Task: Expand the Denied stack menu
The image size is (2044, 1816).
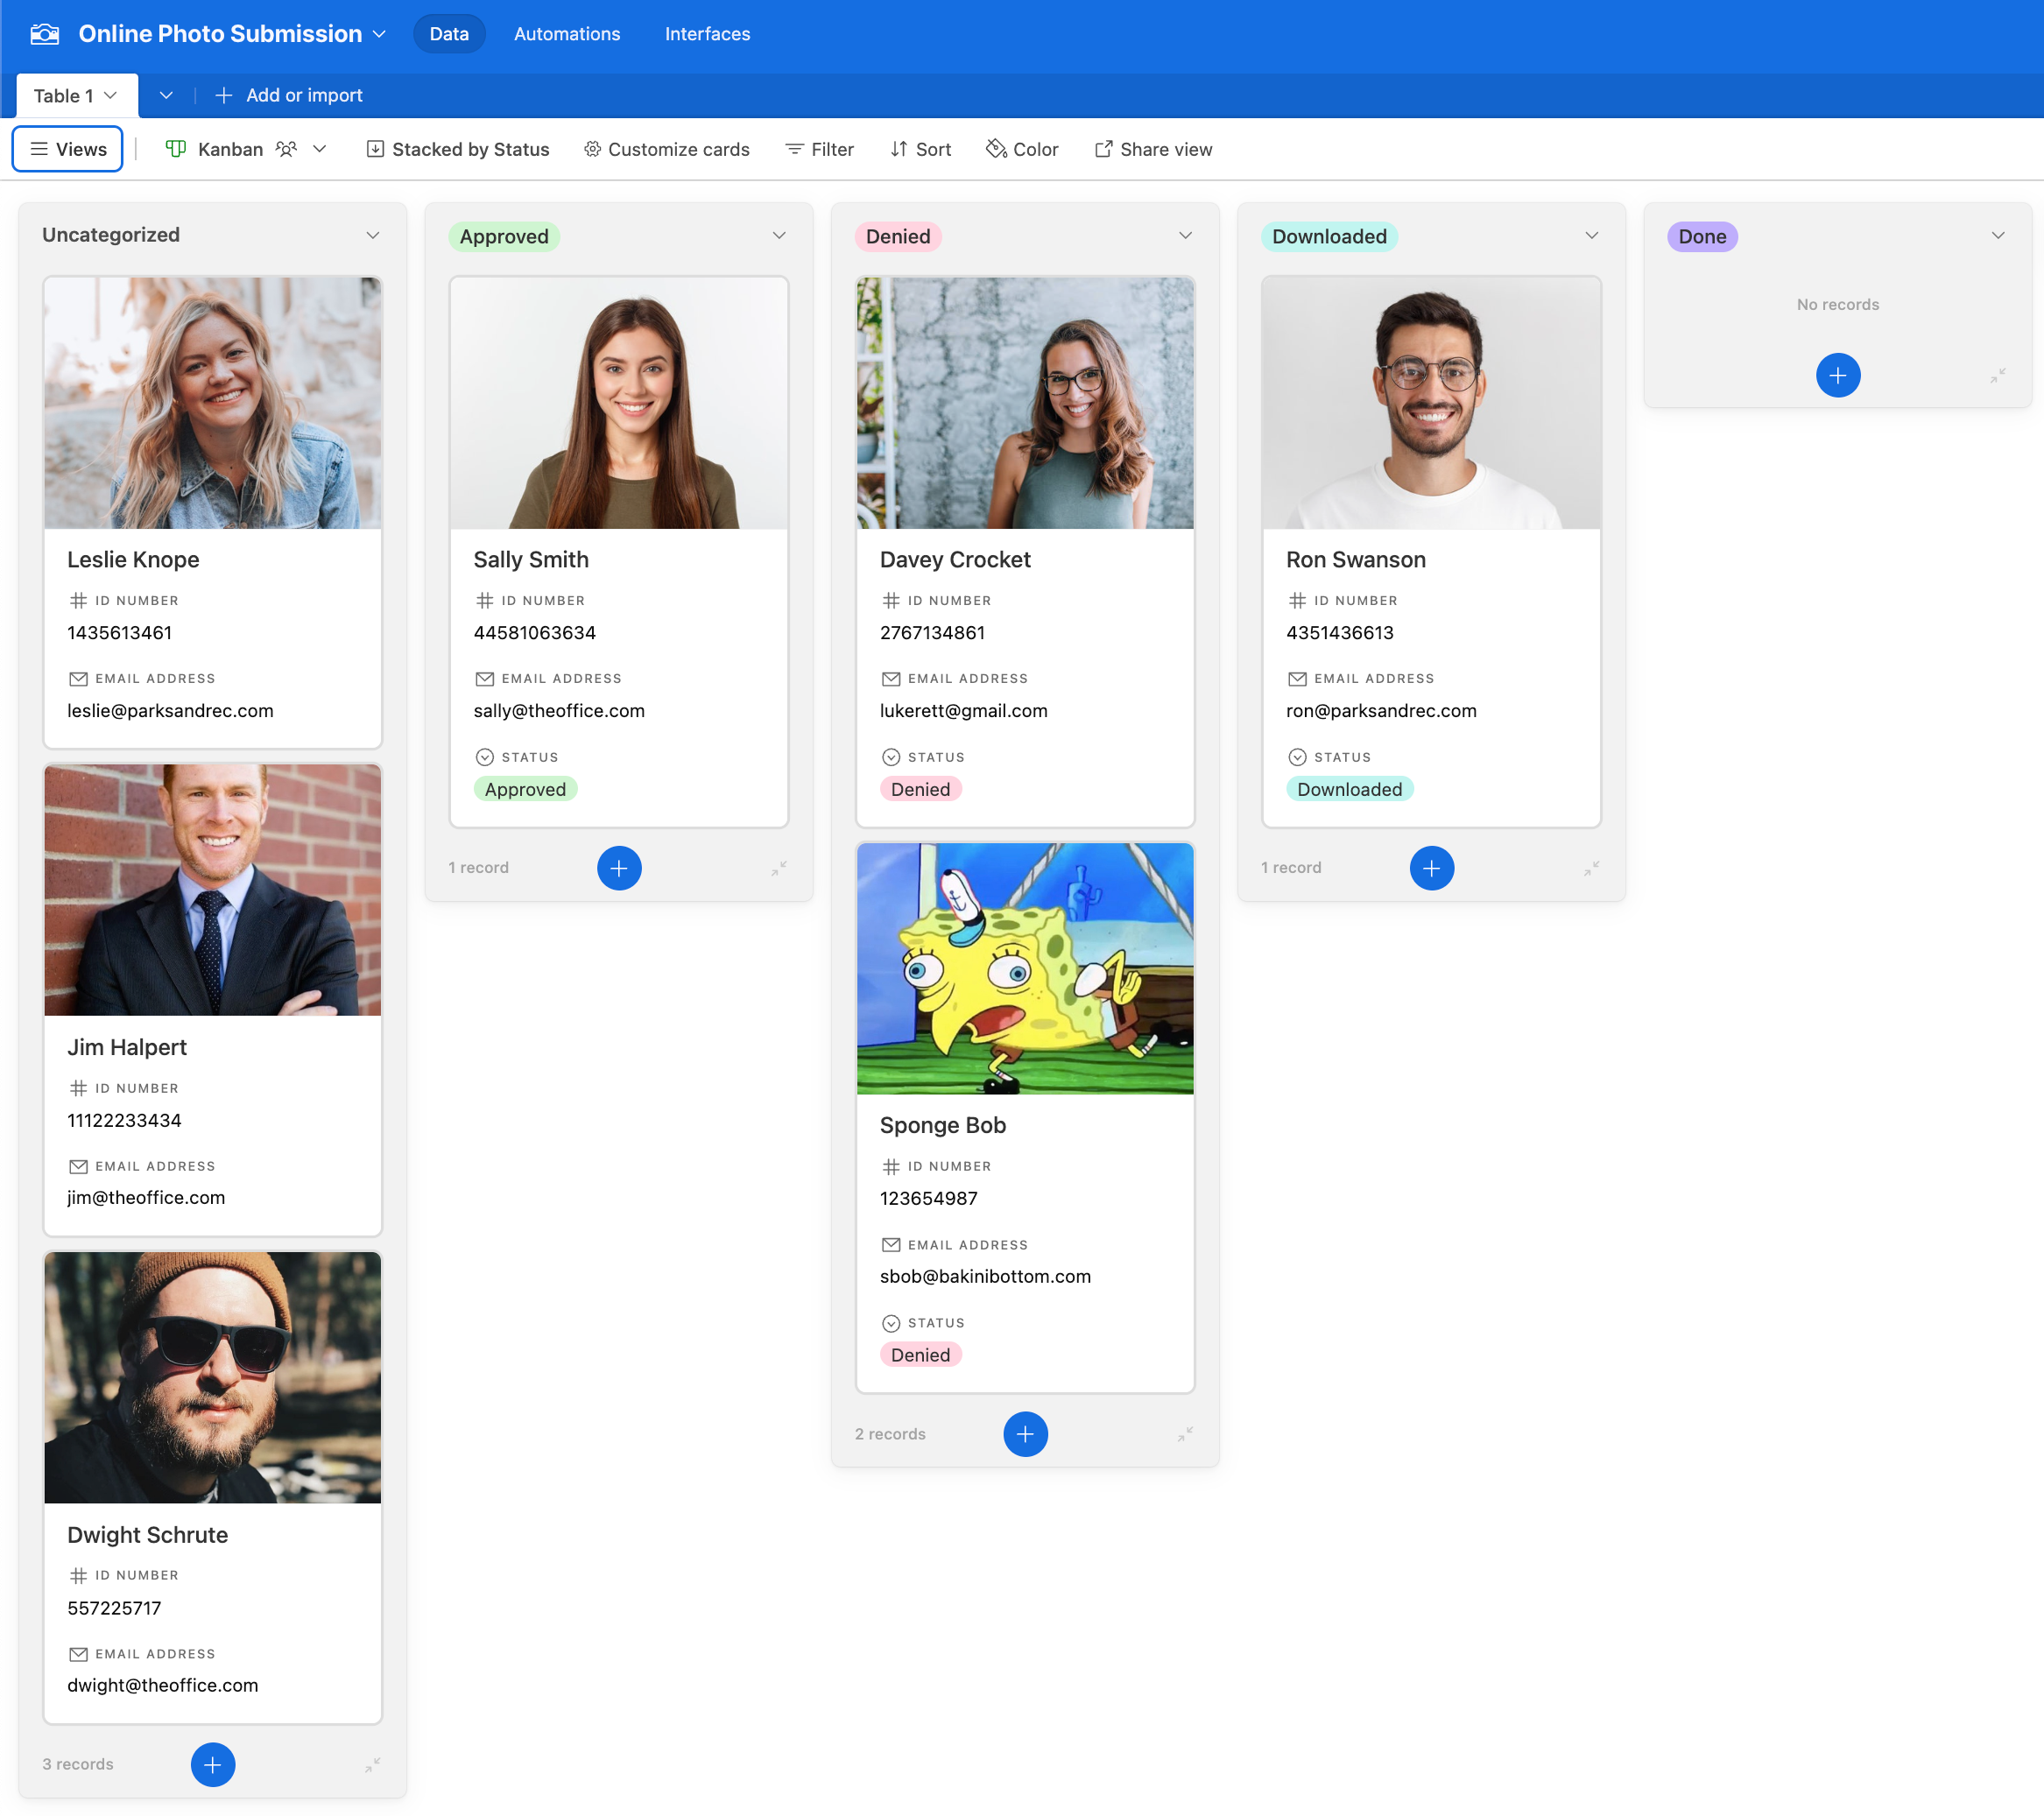Action: pos(1185,235)
